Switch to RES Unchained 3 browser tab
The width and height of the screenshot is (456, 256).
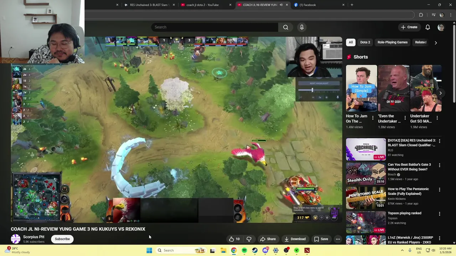[149, 5]
